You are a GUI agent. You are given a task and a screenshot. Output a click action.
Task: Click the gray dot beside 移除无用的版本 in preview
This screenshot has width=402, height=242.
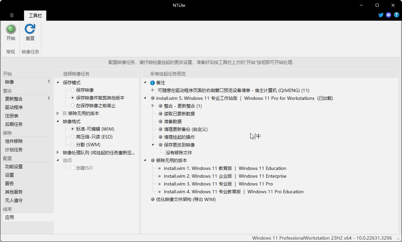[x=153, y=160]
